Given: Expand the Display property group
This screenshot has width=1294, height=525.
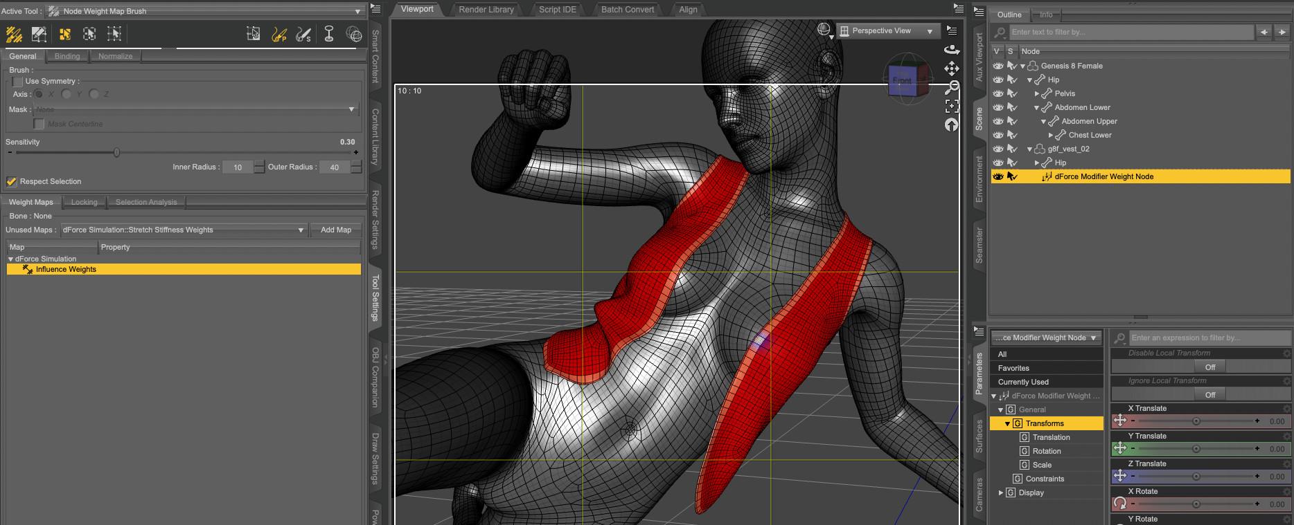Looking at the screenshot, I should tap(1000, 492).
